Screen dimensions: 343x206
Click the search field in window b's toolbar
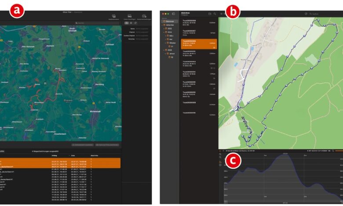(326, 14)
